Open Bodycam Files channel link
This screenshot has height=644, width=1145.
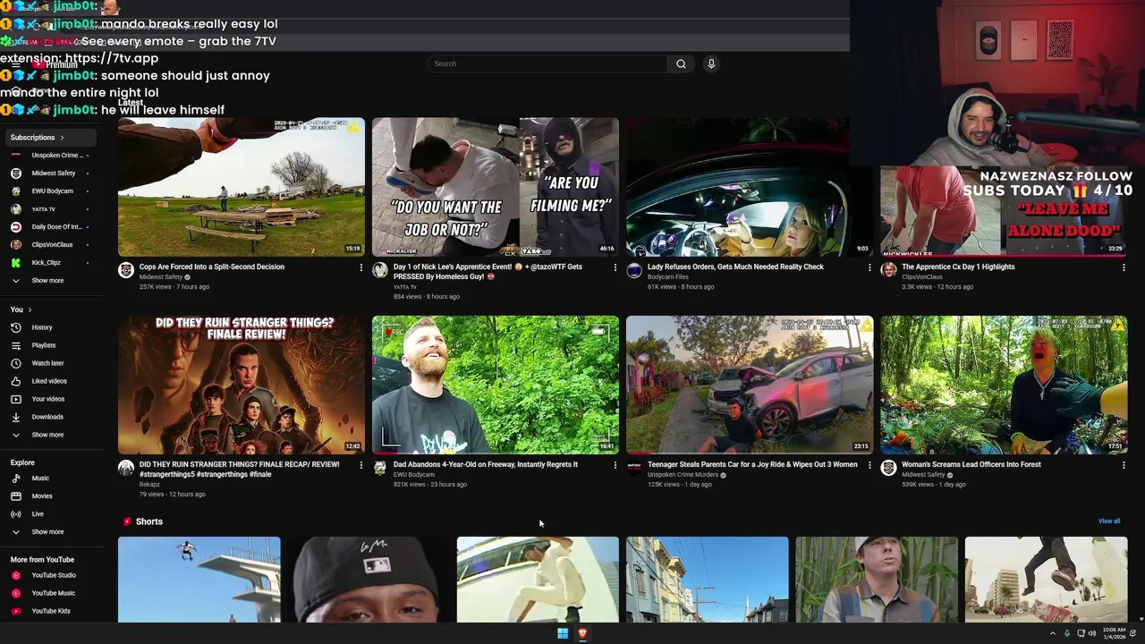pyautogui.click(x=668, y=277)
